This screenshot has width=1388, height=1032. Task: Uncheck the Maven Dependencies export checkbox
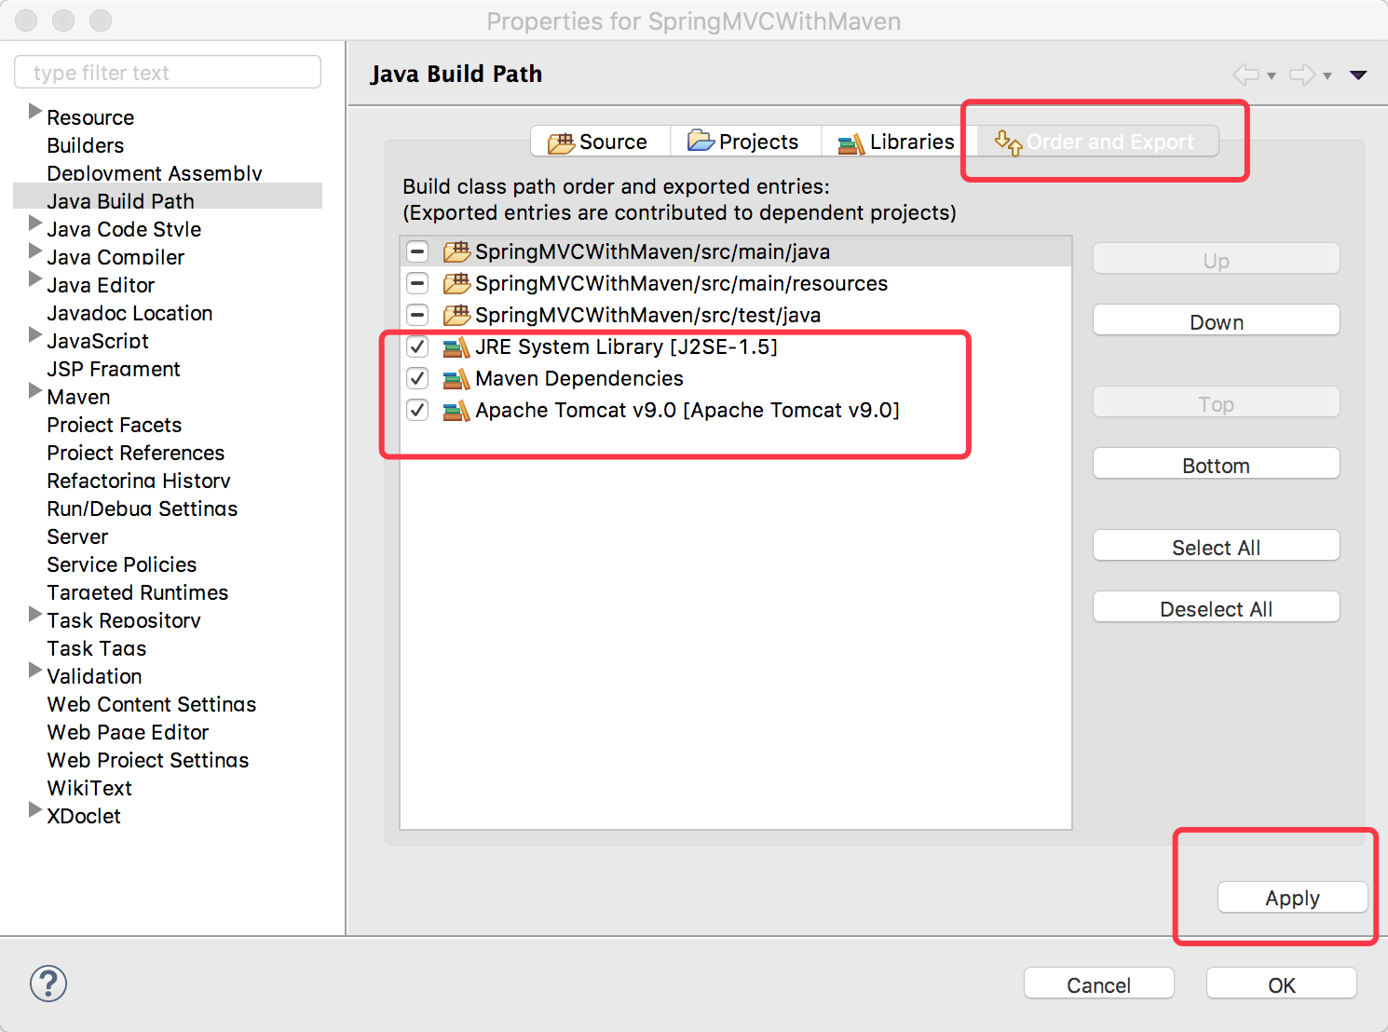416,378
